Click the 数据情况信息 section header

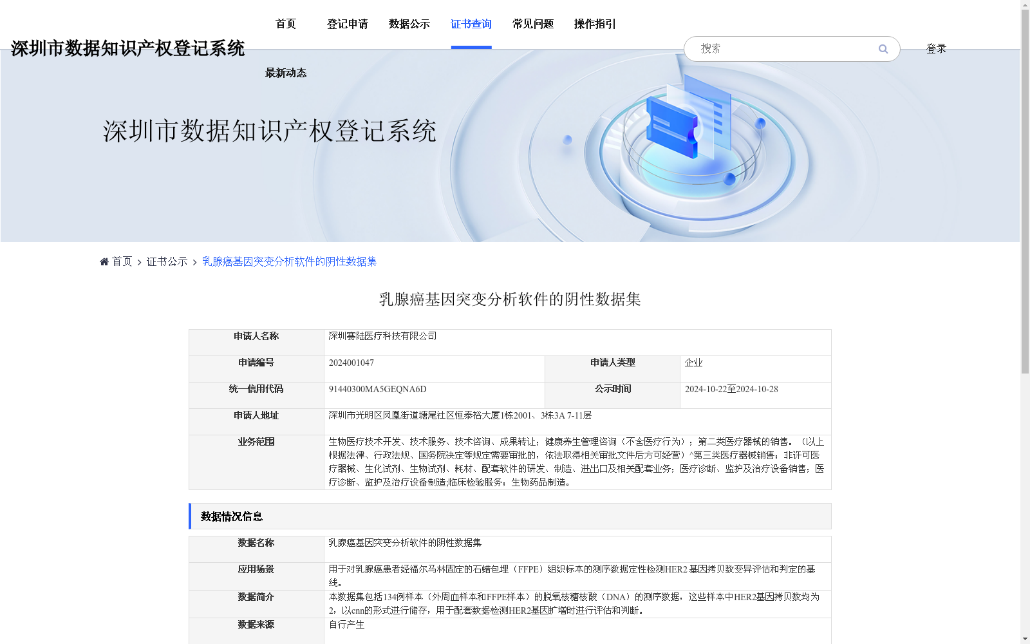(510, 516)
